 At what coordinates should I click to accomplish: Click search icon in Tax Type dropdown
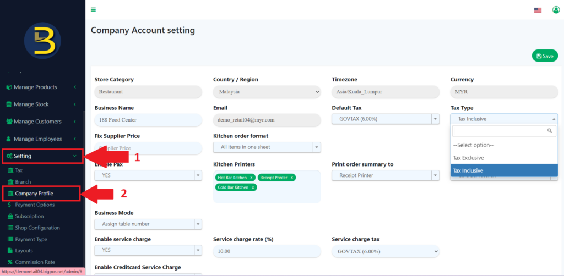pos(549,131)
